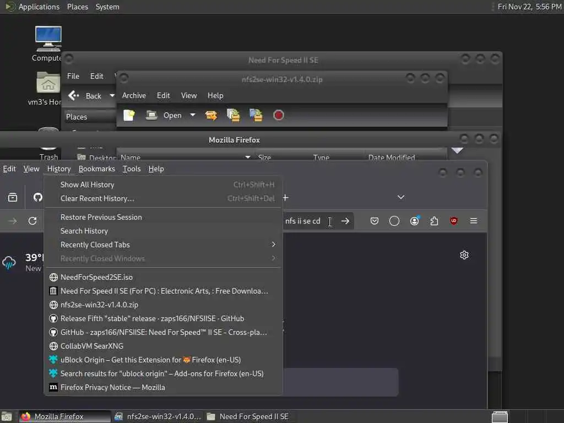Choose Search History entry
The image size is (564, 423).
163,231
